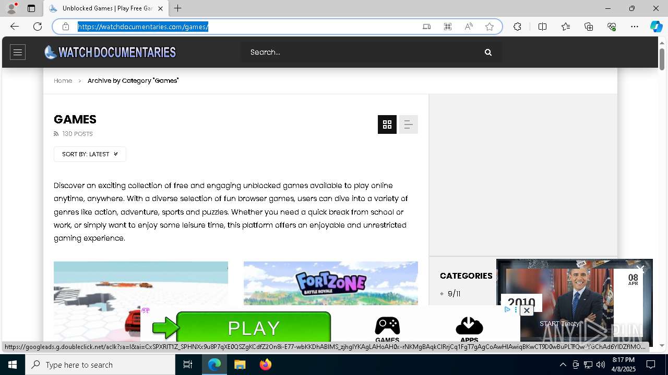
Task: Open browser Collections
Action: click(x=589, y=27)
